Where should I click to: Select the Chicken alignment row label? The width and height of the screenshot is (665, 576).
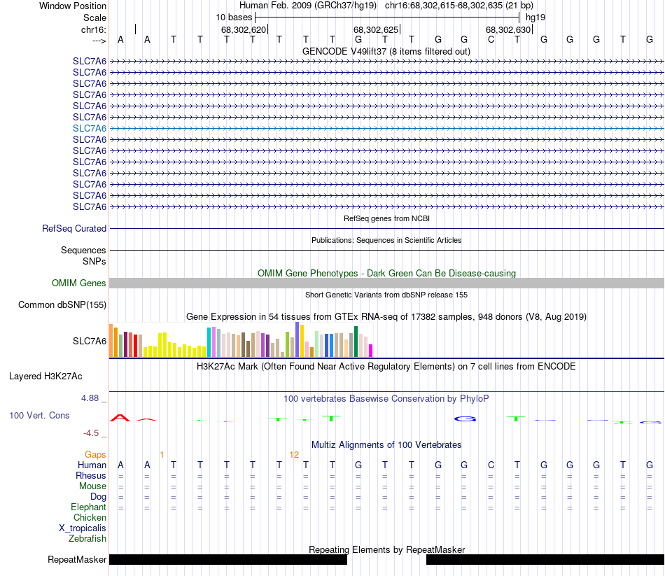coord(90,517)
